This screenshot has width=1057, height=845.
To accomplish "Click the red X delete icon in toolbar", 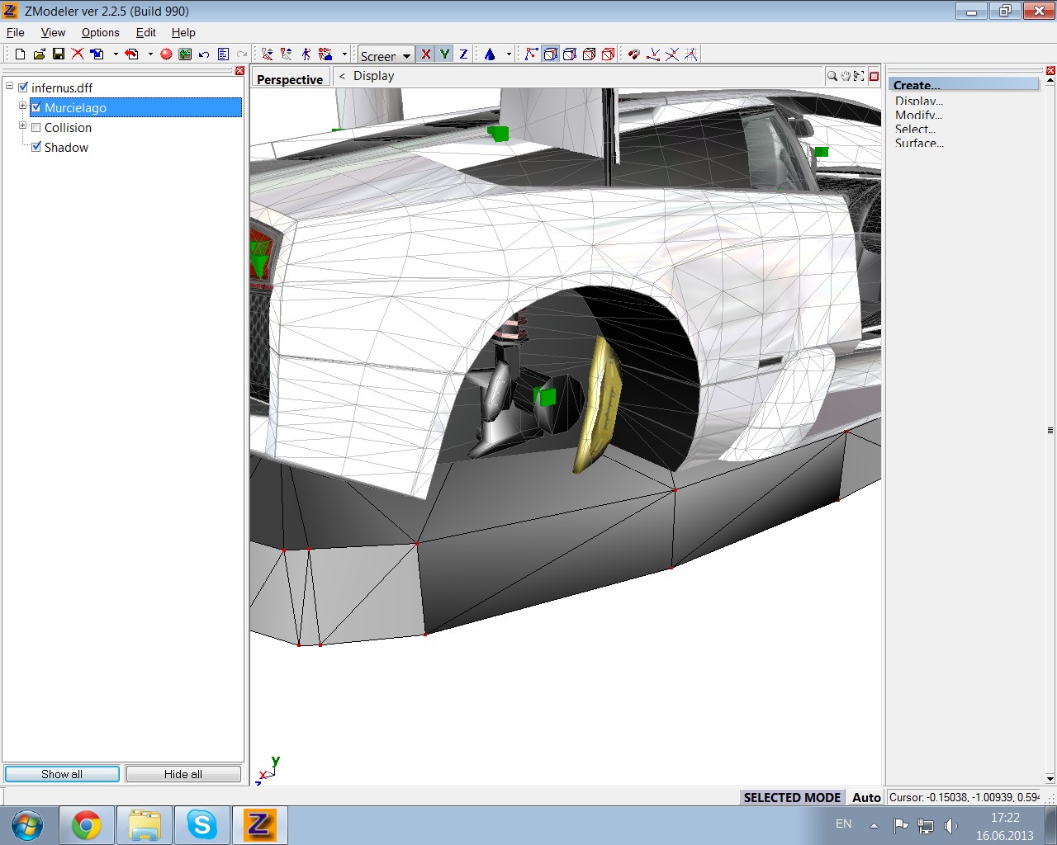I will coord(78,54).
